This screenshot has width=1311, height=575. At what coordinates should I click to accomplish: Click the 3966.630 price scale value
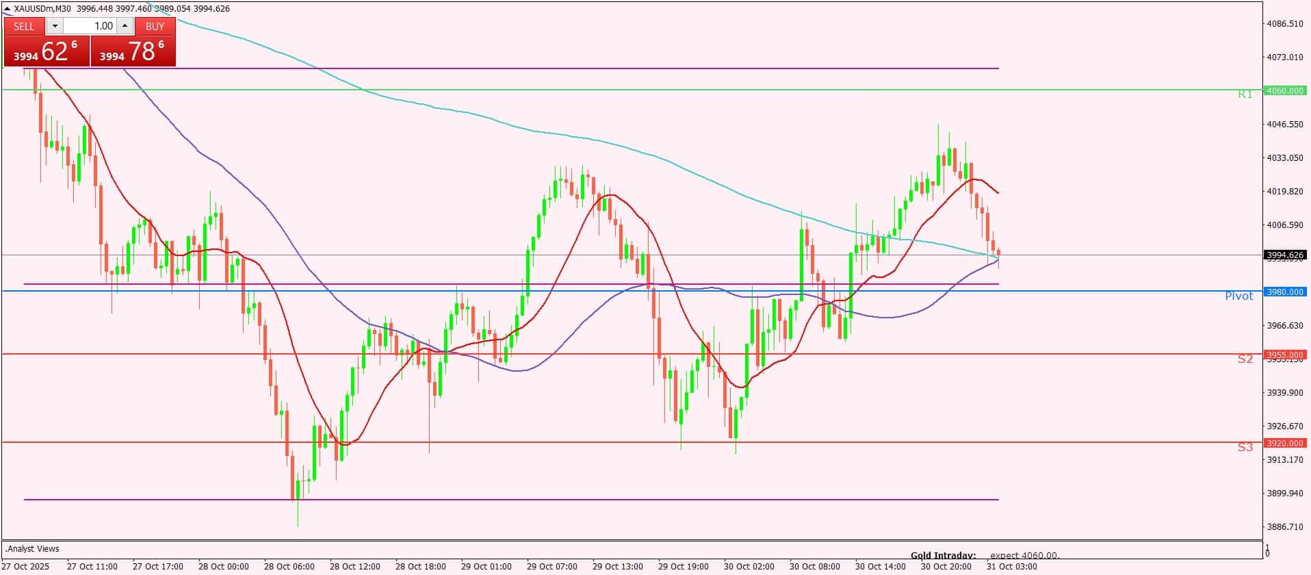[1285, 325]
